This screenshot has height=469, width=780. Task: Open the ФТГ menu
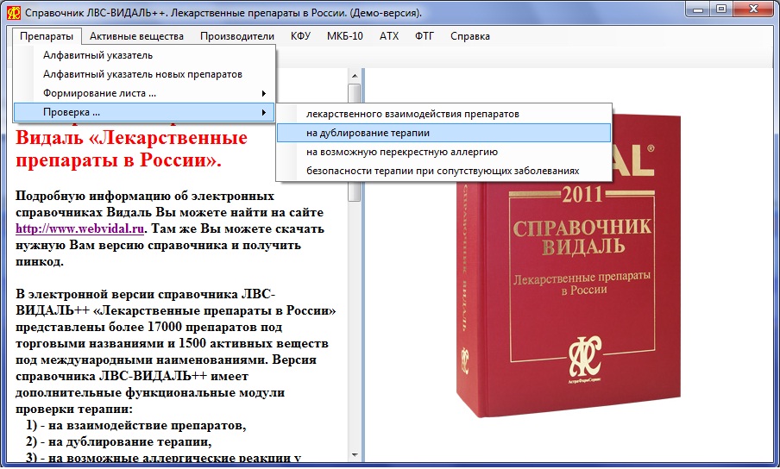click(425, 35)
